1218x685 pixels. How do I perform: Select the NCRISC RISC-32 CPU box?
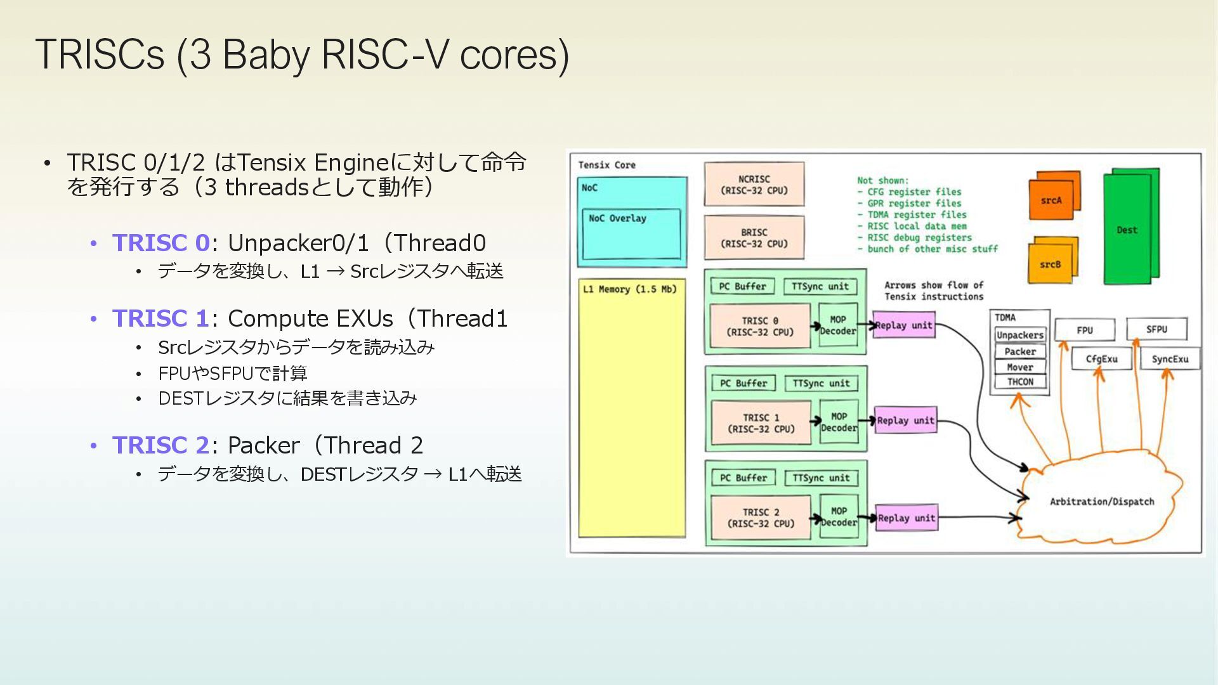pos(754,185)
